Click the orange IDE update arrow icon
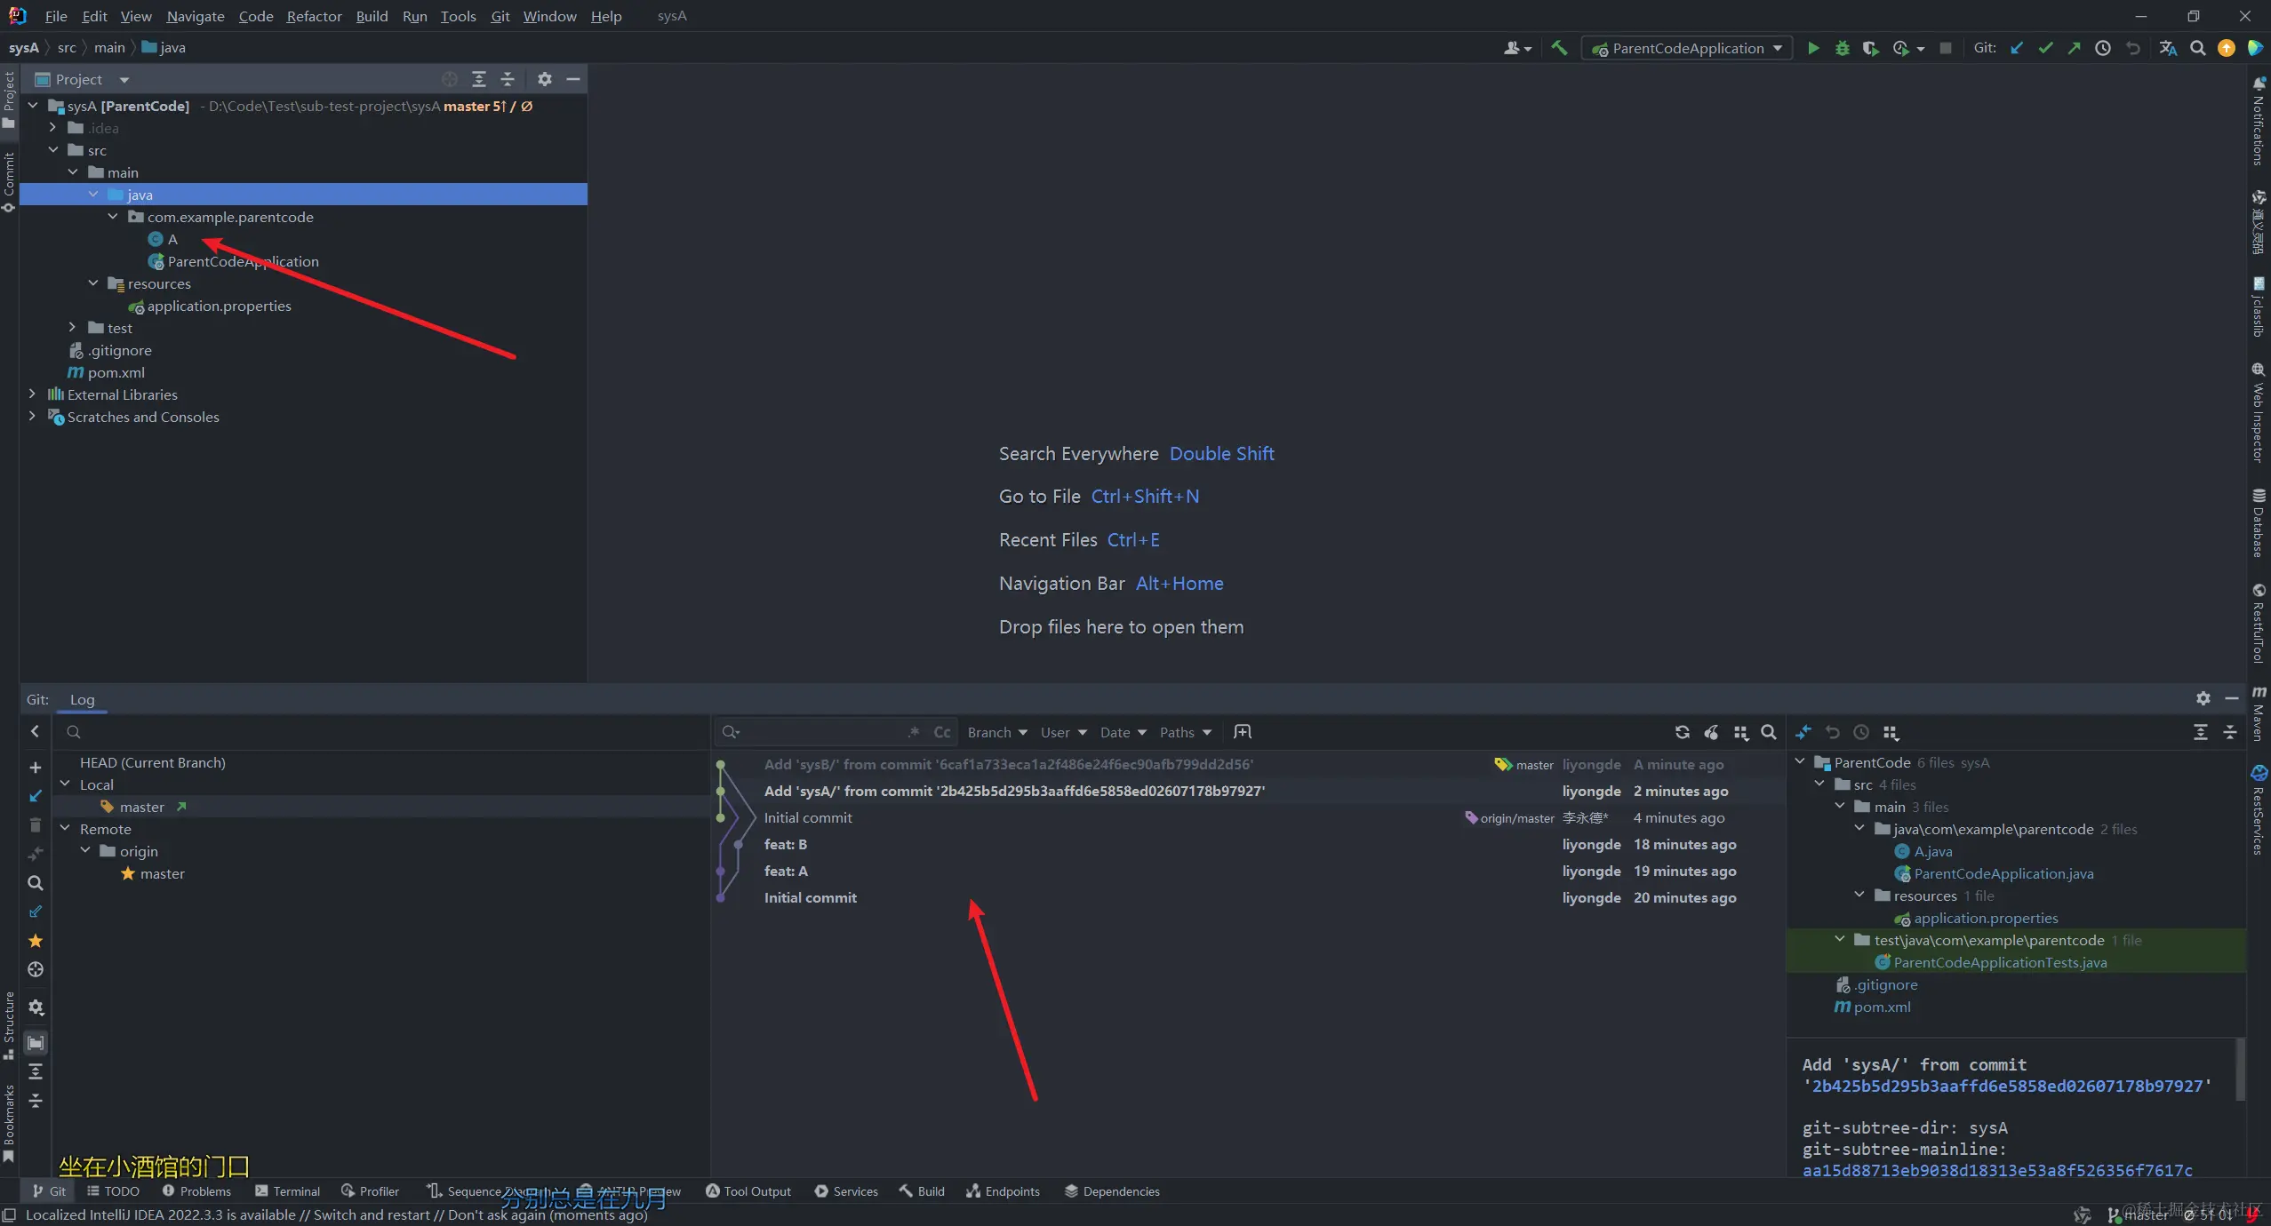The image size is (2271, 1226). [2226, 48]
